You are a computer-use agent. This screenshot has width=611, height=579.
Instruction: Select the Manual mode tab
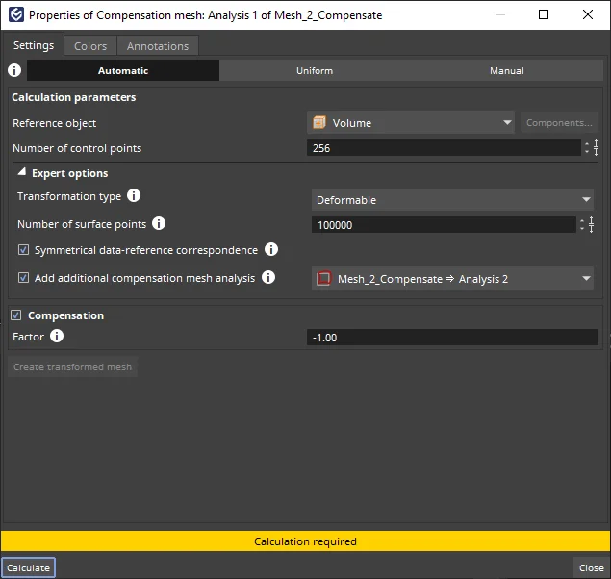coord(507,70)
